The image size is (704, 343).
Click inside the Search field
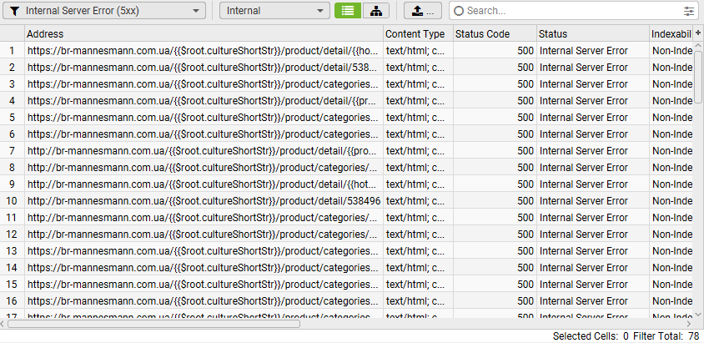point(572,11)
